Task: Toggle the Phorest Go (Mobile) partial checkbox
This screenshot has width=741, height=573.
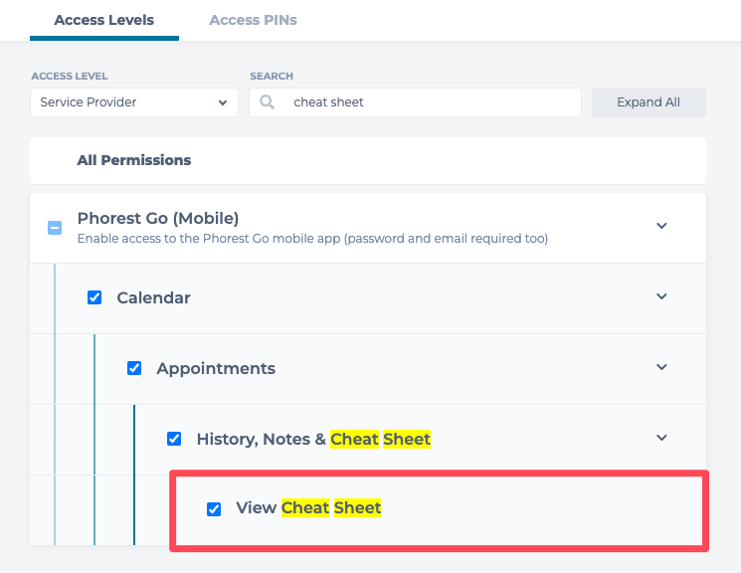Action: click(56, 228)
